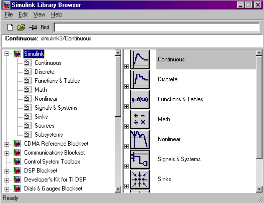The image size is (264, 203).
Task: Expand Nonlinear in the right pane
Action: pos(126,146)
